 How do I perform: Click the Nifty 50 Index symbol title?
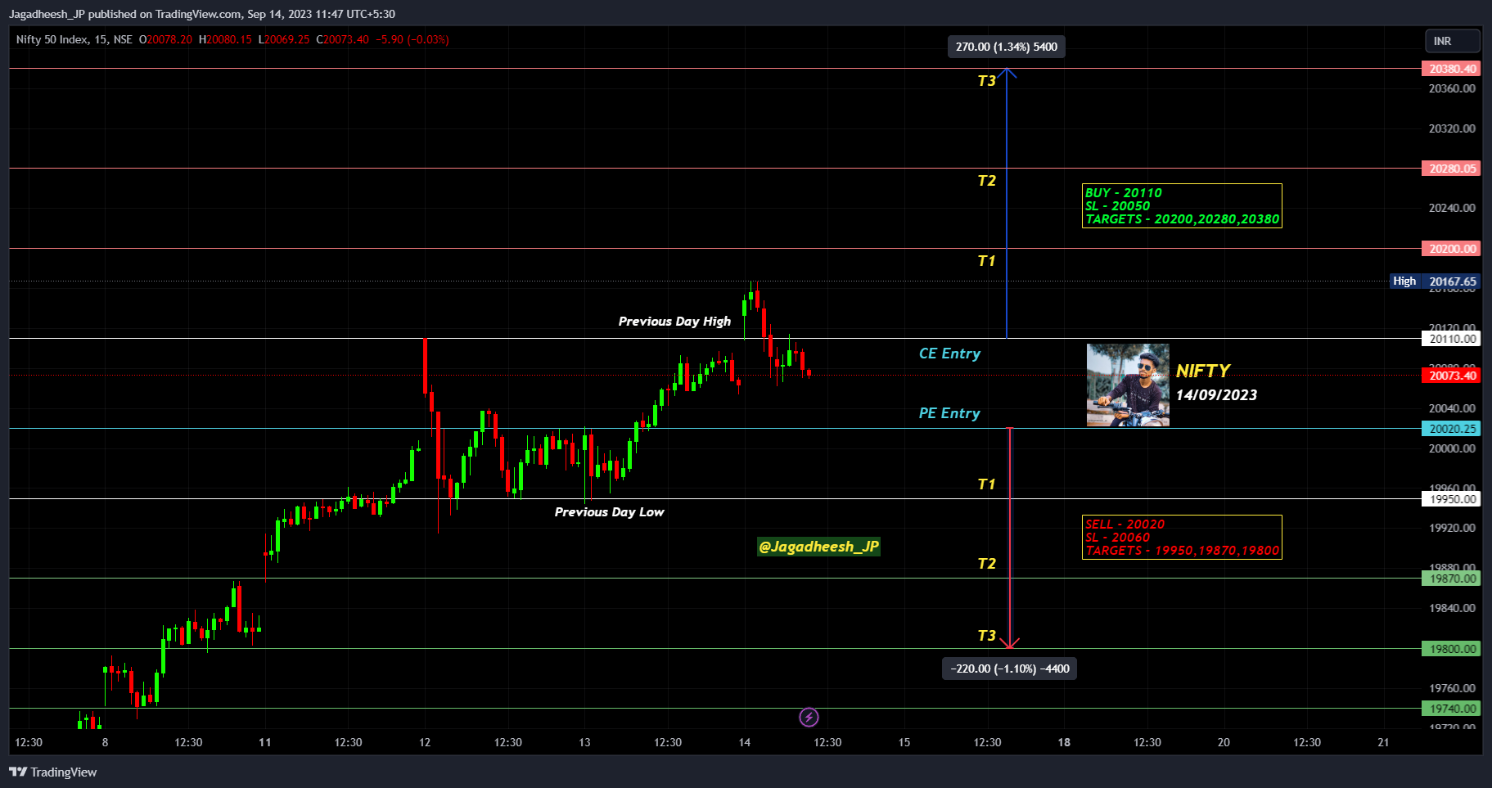click(x=74, y=39)
